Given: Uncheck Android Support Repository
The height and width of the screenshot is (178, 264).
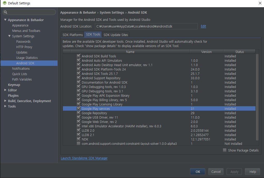Looking at the screenshot, I should (x=78, y=78).
